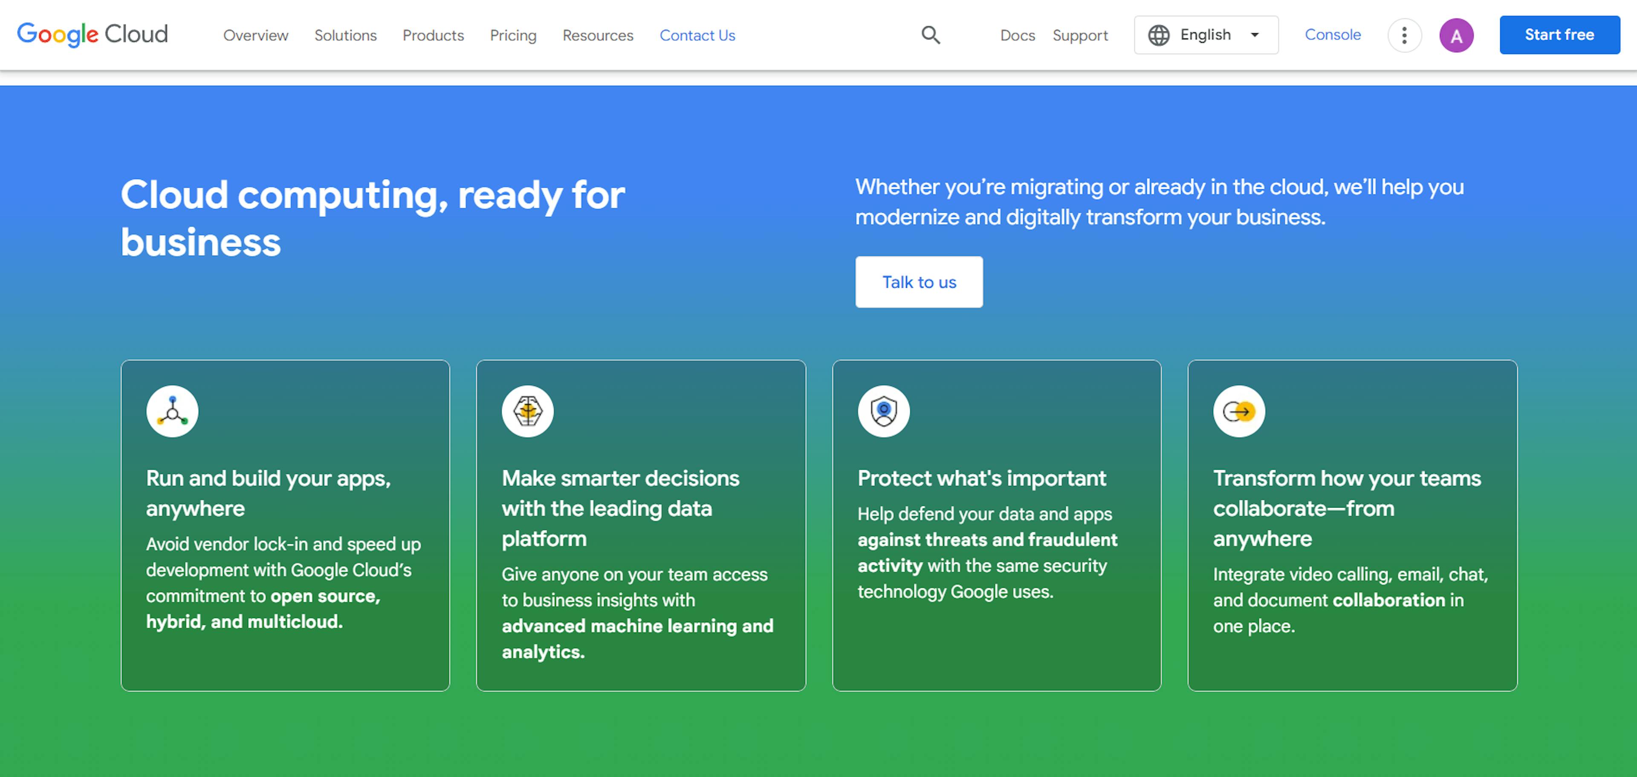The image size is (1637, 777).
Task: Open the search magnifier icon
Action: pos(930,35)
